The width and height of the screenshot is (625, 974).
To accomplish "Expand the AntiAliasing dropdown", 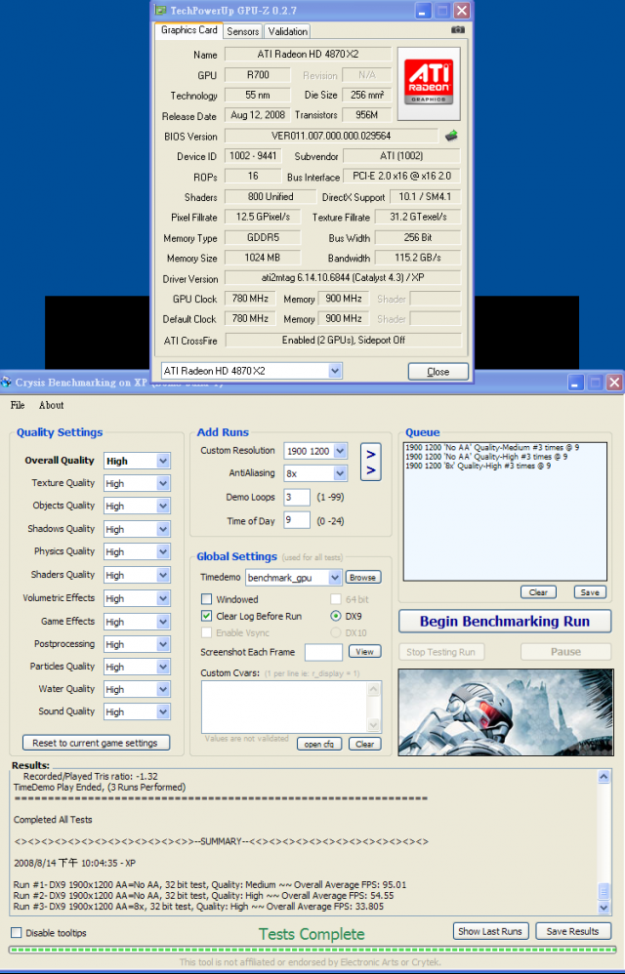I will (340, 473).
